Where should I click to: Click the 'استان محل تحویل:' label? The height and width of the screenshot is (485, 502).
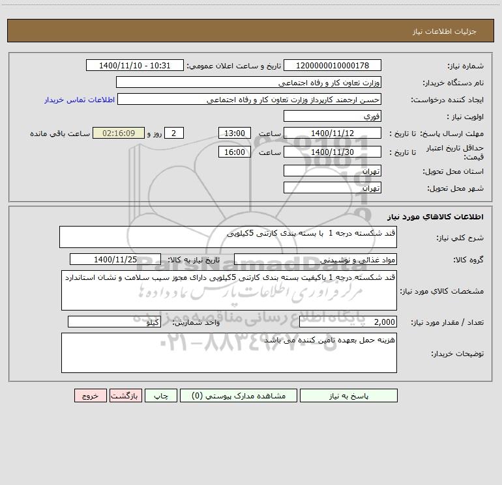coord(453,171)
